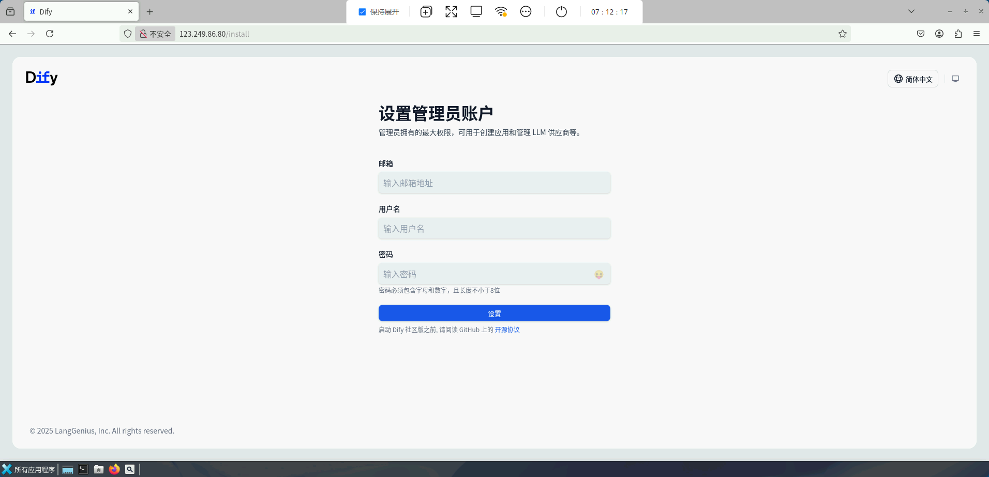Reload the current page
Screen dimensions: 989x477
coord(50,34)
